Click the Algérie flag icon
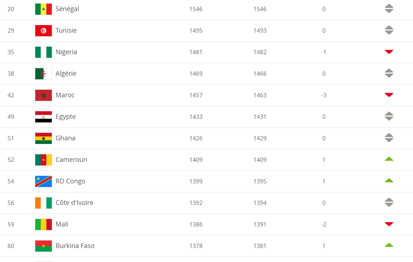This screenshot has height=262, width=413. pos(44,74)
